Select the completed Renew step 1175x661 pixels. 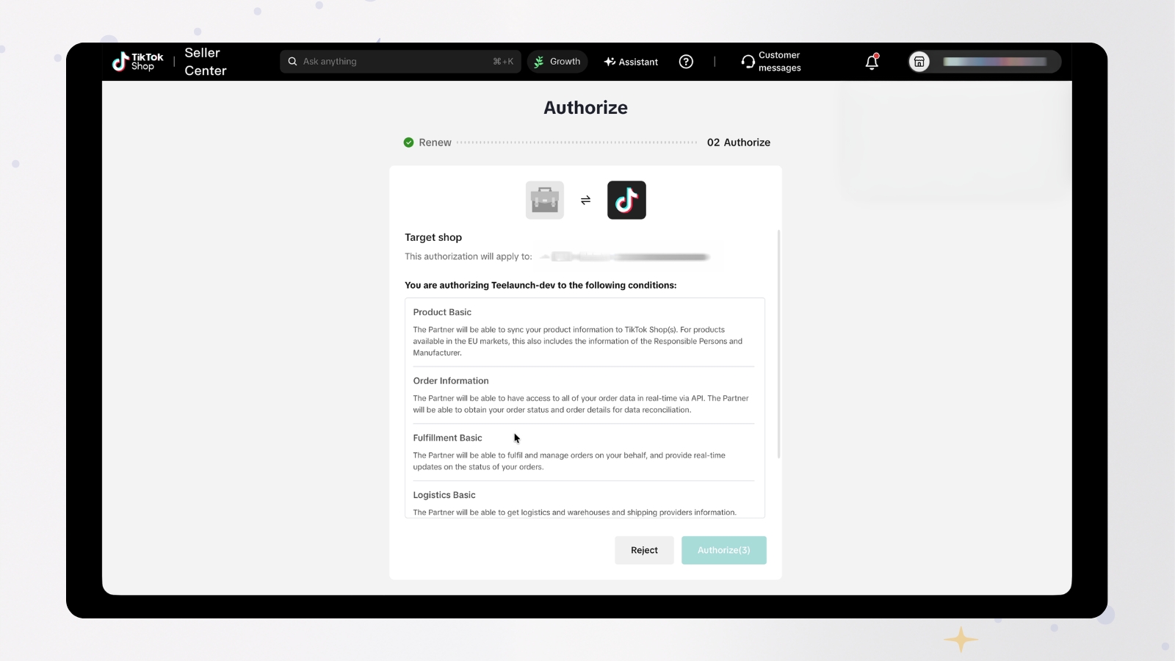pos(427,142)
